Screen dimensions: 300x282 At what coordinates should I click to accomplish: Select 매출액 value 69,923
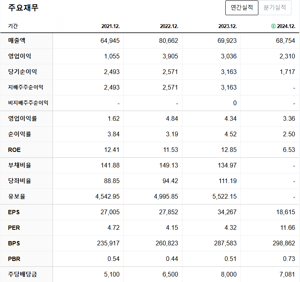point(227,41)
